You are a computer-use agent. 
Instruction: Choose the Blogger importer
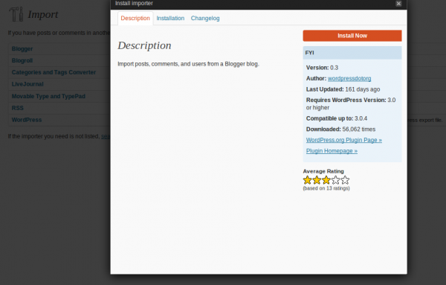22,48
